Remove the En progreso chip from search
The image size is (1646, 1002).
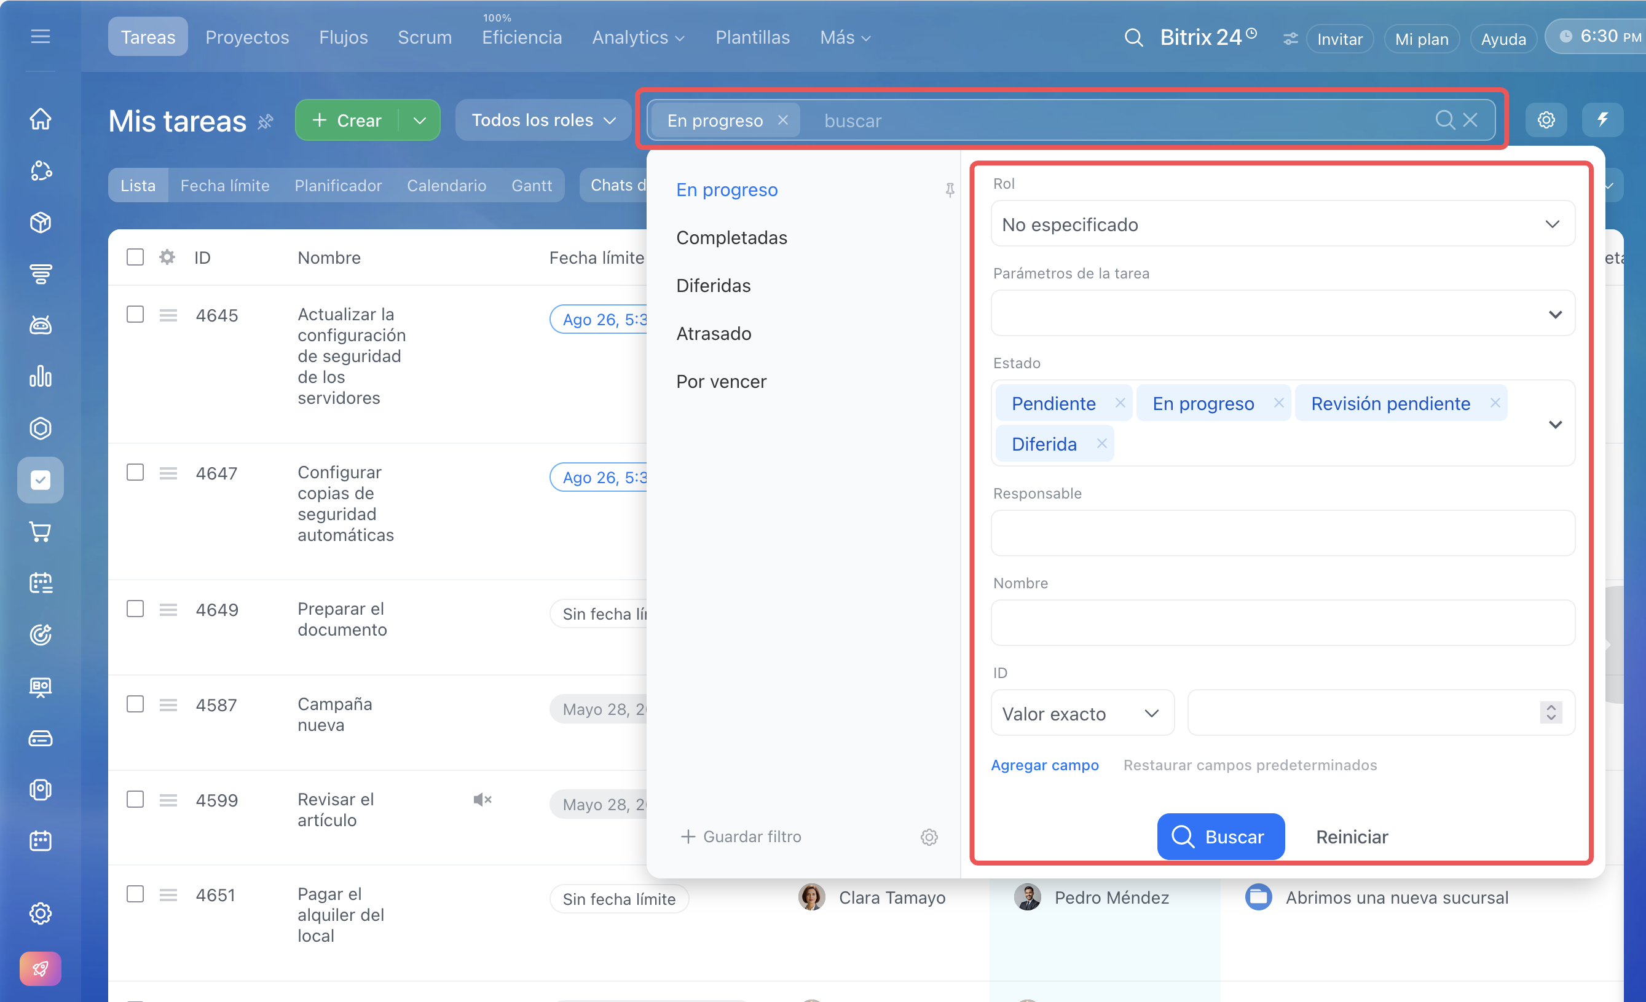tap(783, 120)
